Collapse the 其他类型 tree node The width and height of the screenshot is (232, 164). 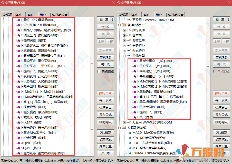pyautogui.click(x=124, y=56)
